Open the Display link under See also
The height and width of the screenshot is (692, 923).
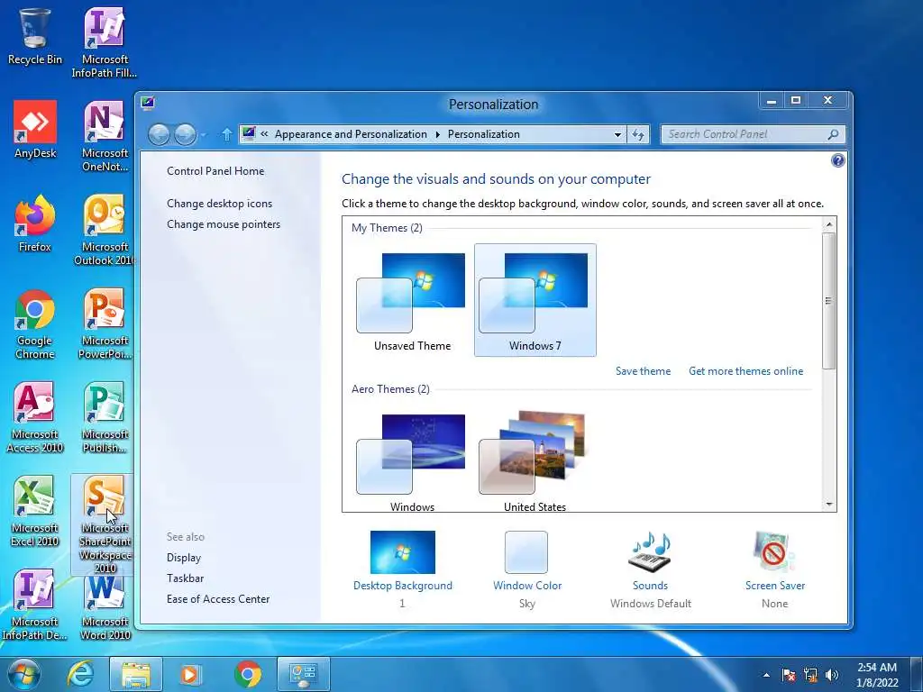pyautogui.click(x=184, y=557)
